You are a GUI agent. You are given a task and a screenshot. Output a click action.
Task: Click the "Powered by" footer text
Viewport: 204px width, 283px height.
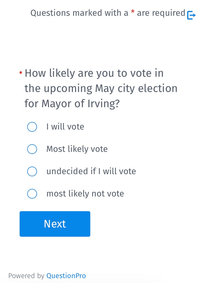tap(26, 276)
